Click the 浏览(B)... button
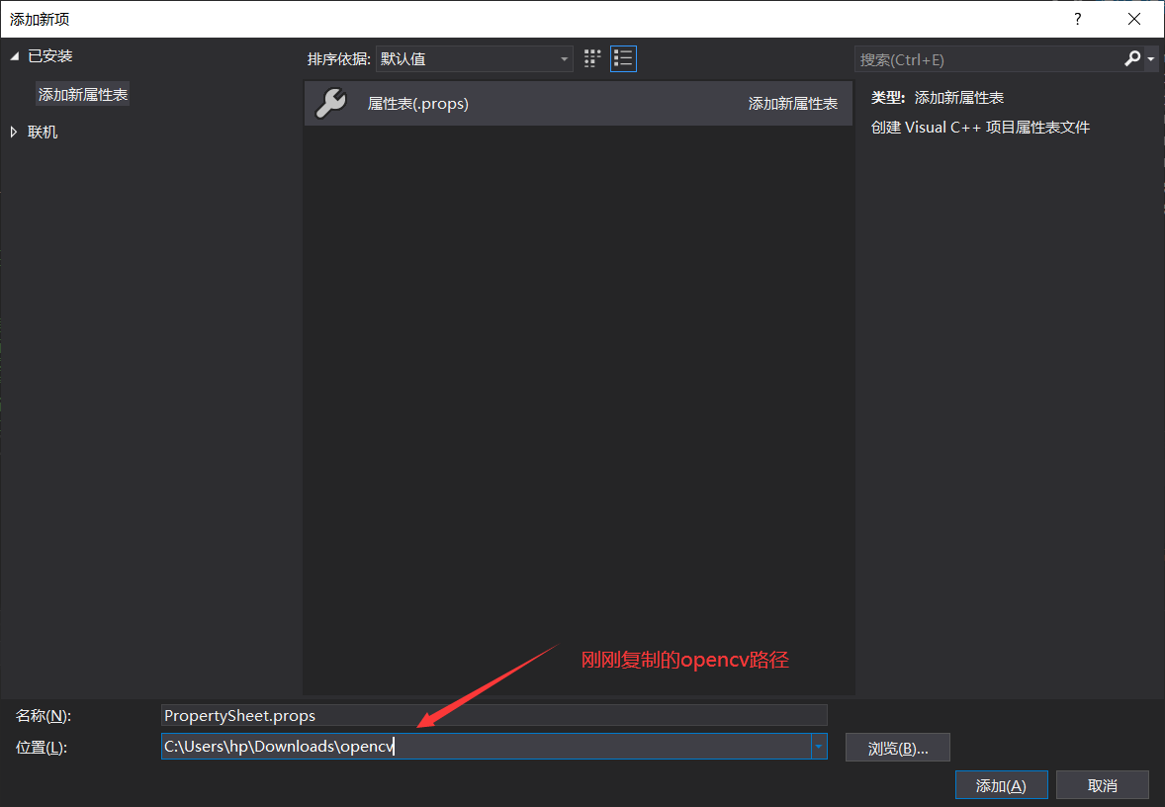Image resolution: width=1165 pixels, height=807 pixels. tap(898, 748)
